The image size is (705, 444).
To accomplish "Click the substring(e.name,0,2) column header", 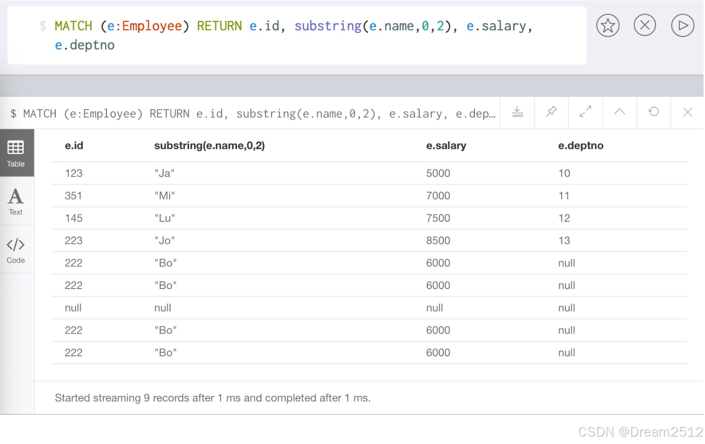I will (210, 146).
